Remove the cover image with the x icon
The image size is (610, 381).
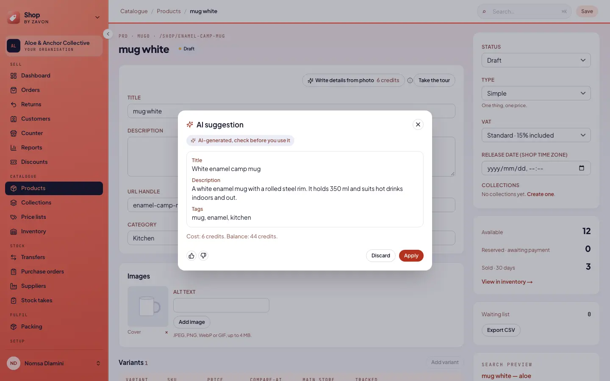(x=166, y=332)
